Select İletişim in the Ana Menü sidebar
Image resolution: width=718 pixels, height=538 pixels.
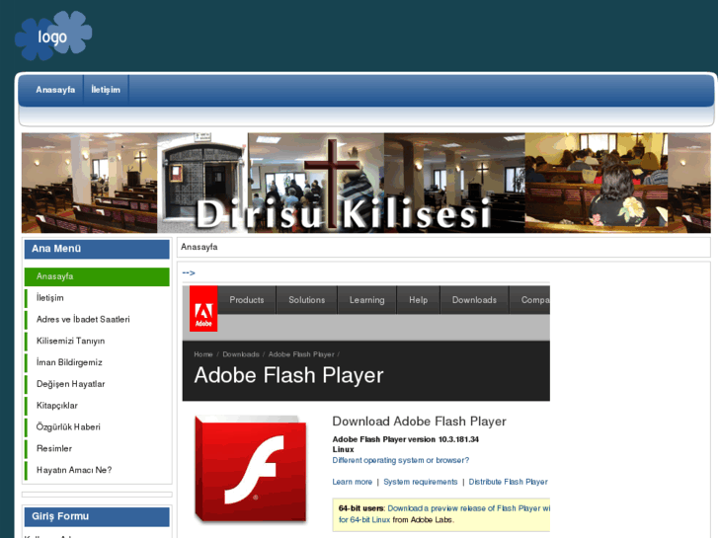[97, 298]
